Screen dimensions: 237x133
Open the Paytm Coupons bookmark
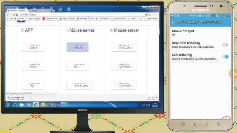(x=67, y=18)
